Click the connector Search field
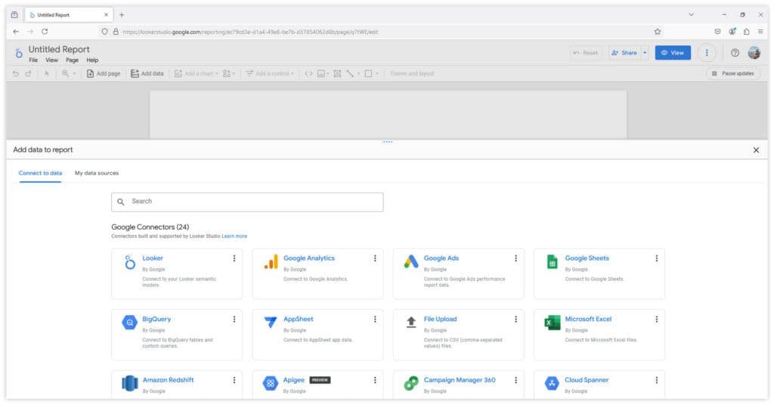Viewport: 774px width, 405px height. click(x=247, y=202)
